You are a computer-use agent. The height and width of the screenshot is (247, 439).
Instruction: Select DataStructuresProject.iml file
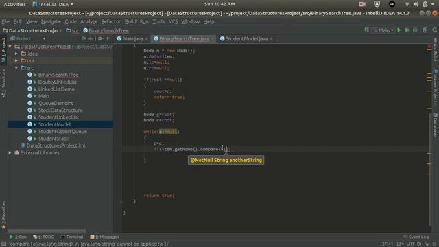pyautogui.click(x=56, y=145)
